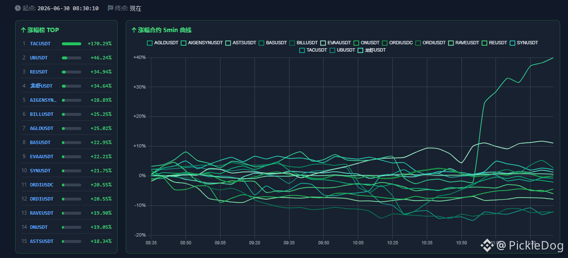The image size is (568, 258).
Task: Click the +25.25% gain value
Action: 101,114
